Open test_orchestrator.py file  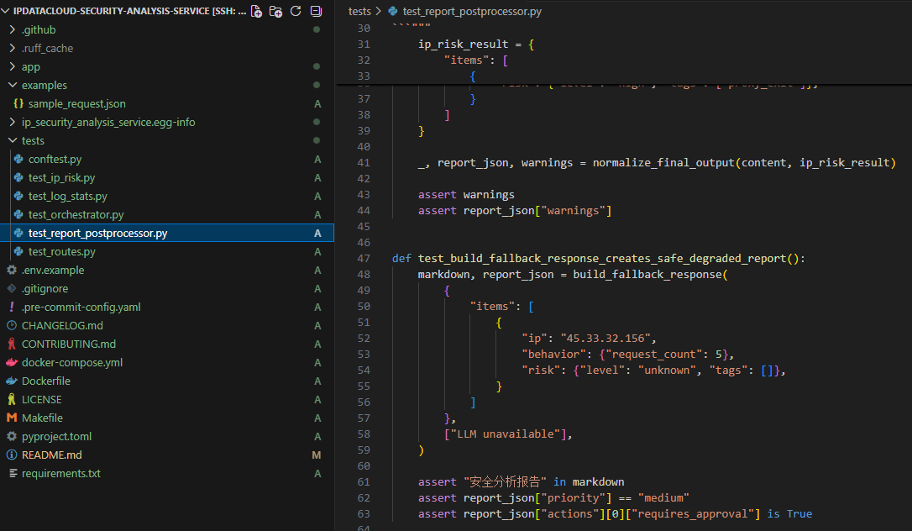pos(76,214)
